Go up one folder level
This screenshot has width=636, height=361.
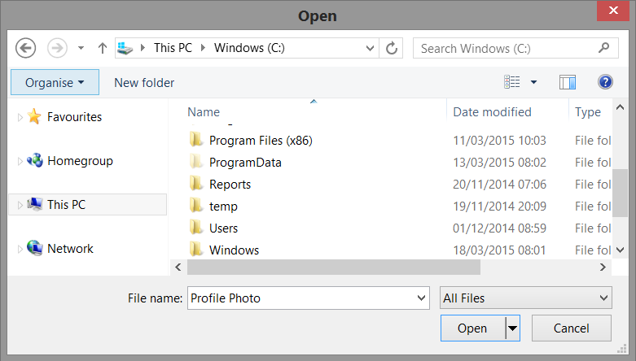coord(103,48)
